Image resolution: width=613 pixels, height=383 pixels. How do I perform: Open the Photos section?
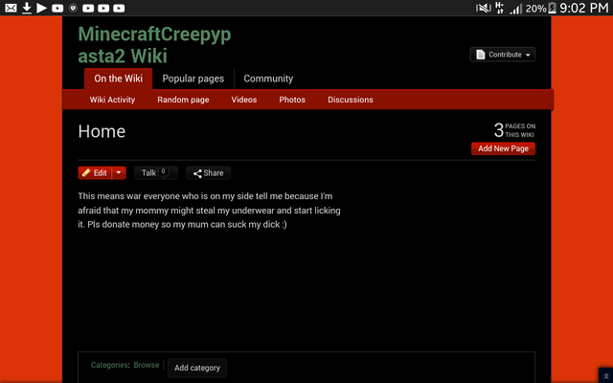click(x=292, y=100)
